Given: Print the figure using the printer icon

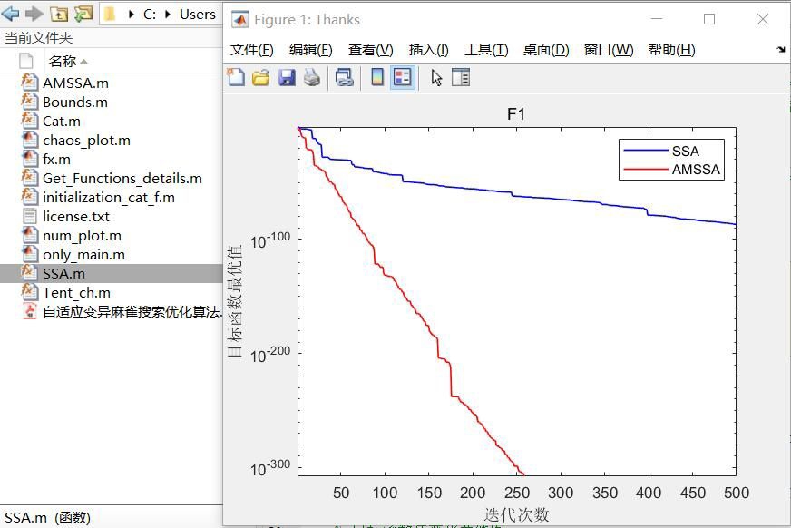Looking at the screenshot, I should point(312,77).
